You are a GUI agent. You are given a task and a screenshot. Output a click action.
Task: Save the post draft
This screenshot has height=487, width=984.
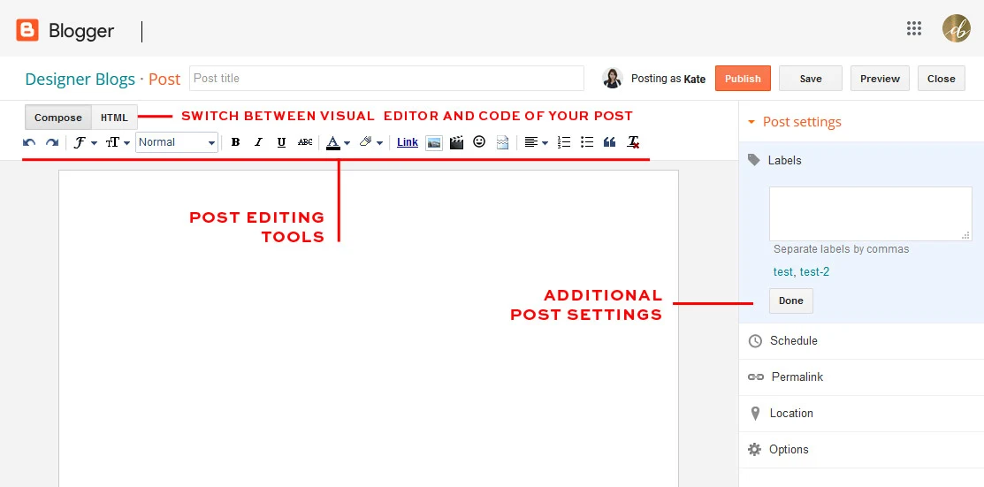coord(811,79)
